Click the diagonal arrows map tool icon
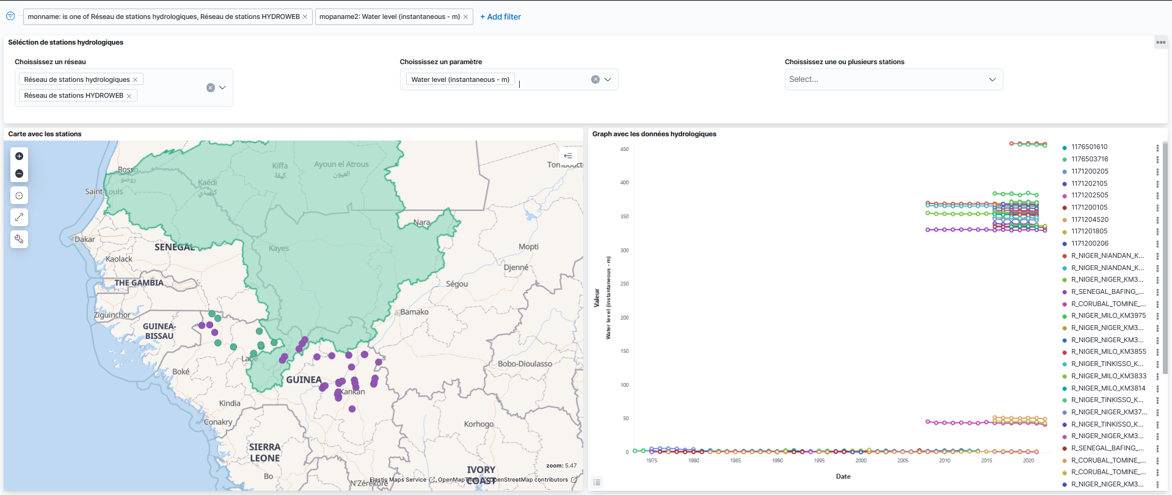 click(x=19, y=218)
